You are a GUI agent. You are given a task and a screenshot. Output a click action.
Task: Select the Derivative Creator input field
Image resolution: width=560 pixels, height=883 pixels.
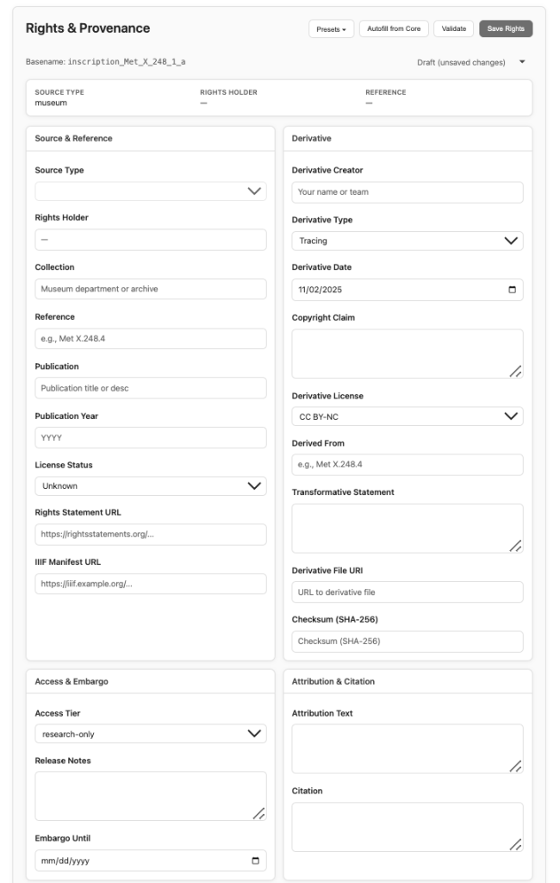click(x=407, y=192)
